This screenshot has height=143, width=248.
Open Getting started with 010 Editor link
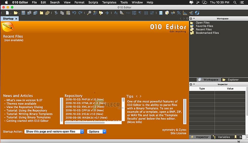pos(27,121)
